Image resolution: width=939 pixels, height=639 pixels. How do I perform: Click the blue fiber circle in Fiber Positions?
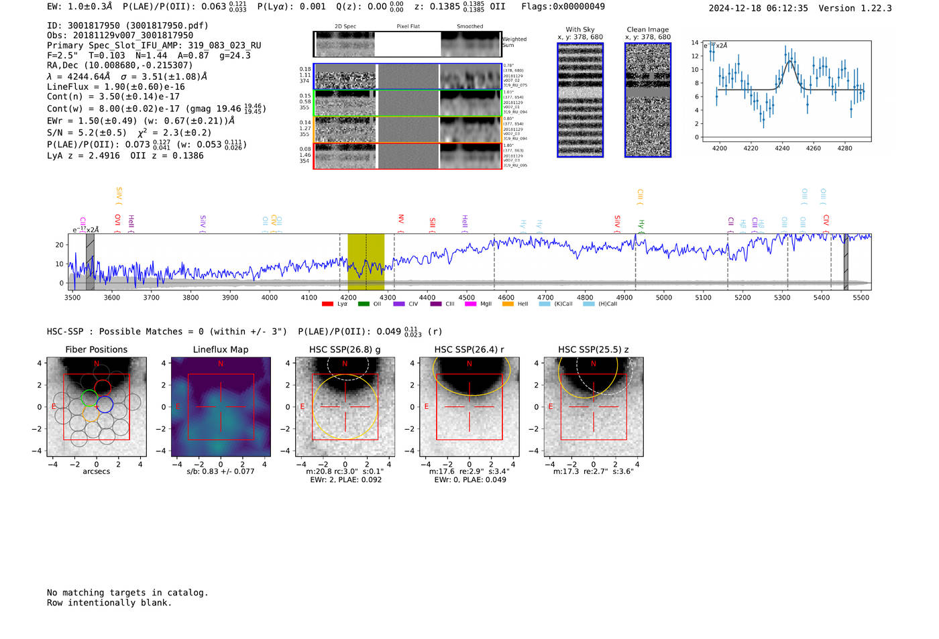(x=105, y=404)
